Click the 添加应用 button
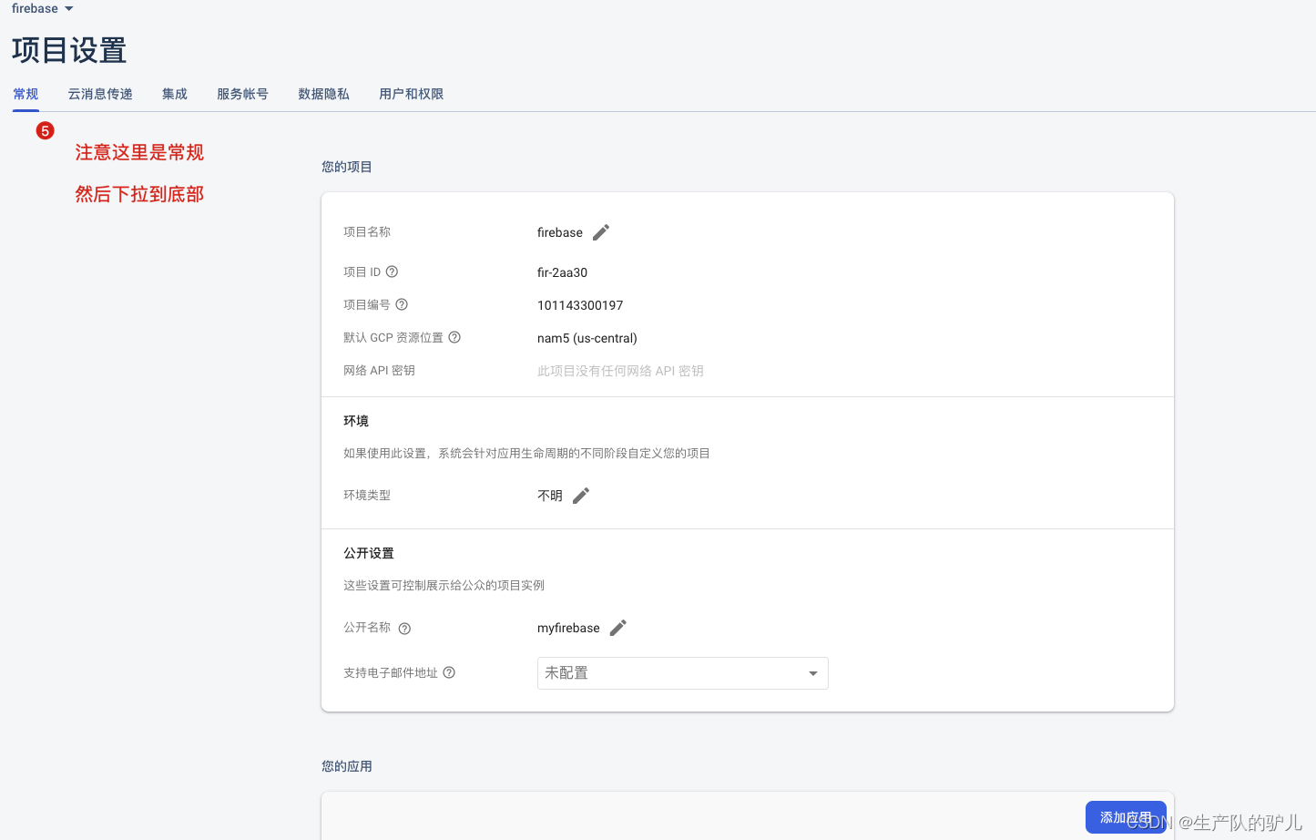 click(x=1126, y=817)
